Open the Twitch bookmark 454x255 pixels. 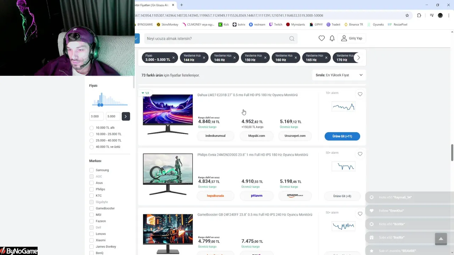[276, 24]
